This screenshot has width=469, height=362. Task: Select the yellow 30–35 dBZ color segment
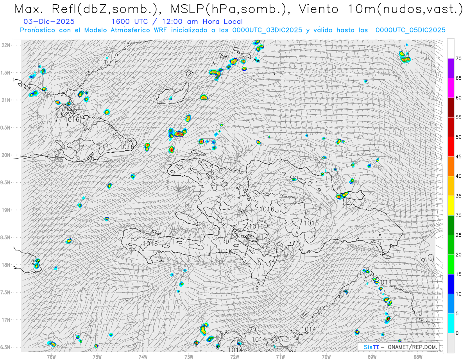tap(451, 205)
